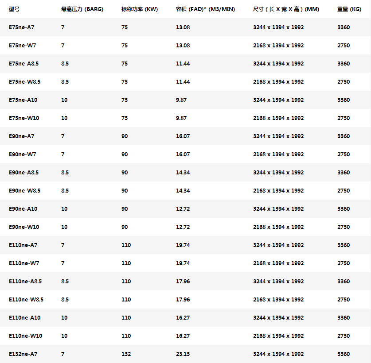The width and height of the screenshot is (371, 363).
Task: Click the 重量 (KG) column header
Action: tap(349, 9)
